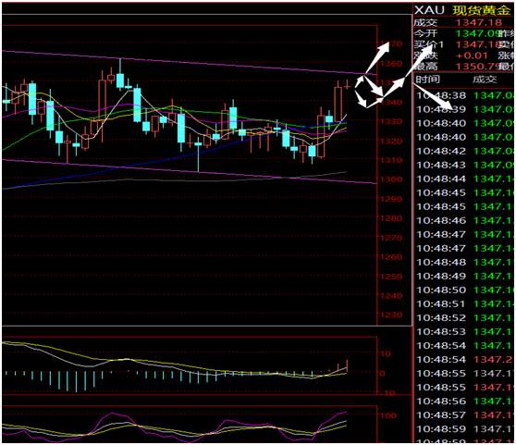516x445 pixels.
Task: Click the 1230 price axis label
Action: point(391,315)
